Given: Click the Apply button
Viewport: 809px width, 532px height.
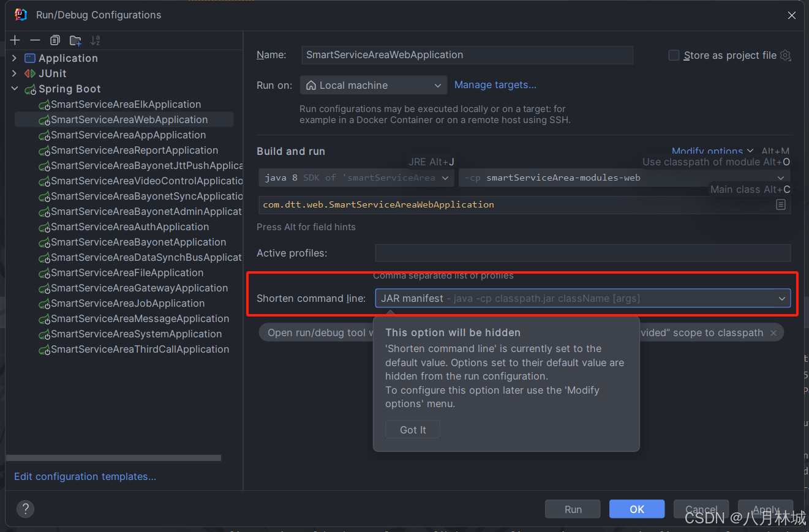Looking at the screenshot, I should (x=766, y=509).
